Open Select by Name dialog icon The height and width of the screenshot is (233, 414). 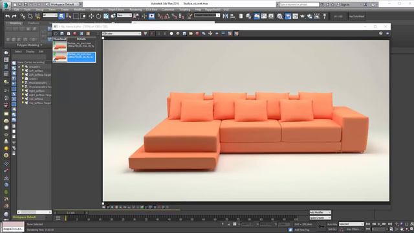coord(69,16)
